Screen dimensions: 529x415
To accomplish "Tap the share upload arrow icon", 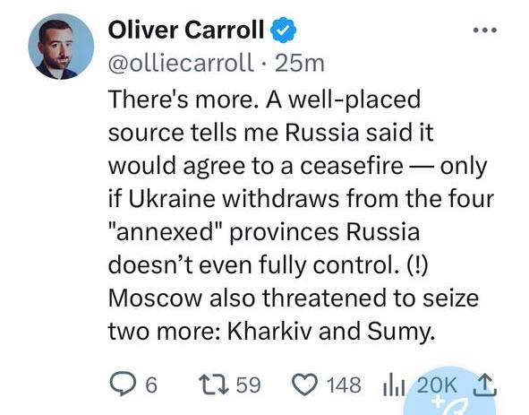I will click(x=485, y=385).
